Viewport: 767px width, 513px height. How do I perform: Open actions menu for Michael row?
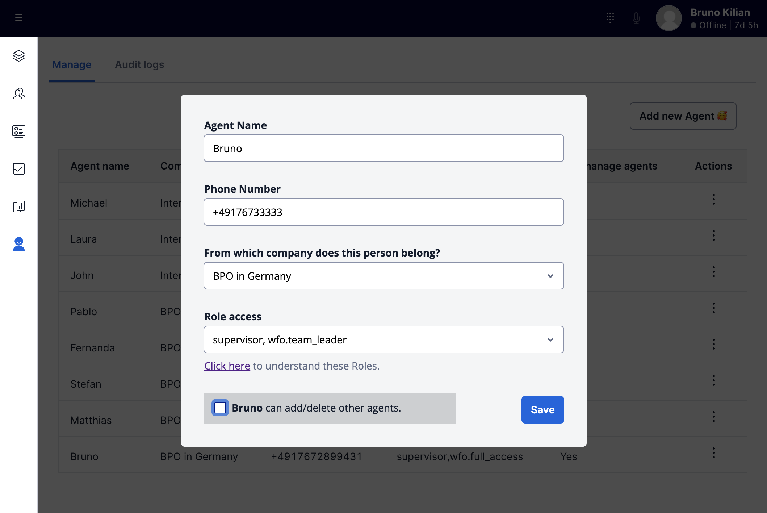pos(713,199)
